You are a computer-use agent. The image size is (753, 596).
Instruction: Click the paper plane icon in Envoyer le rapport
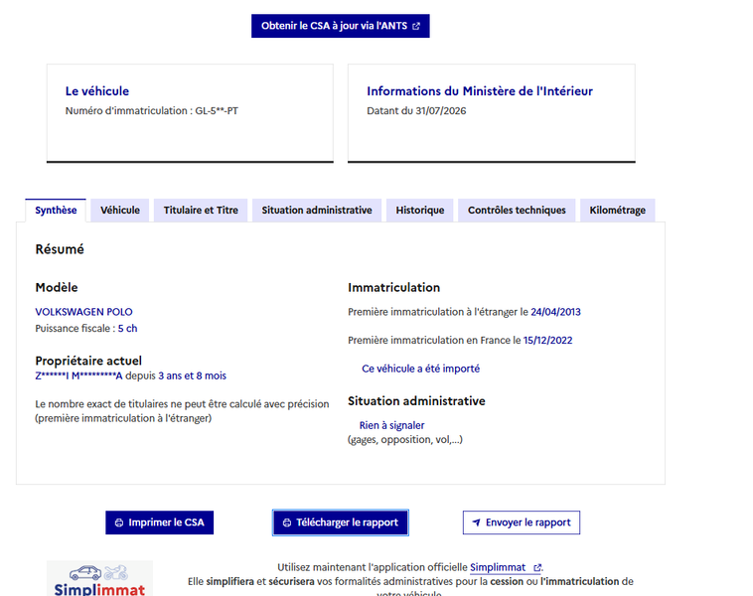(x=476, y=522)
